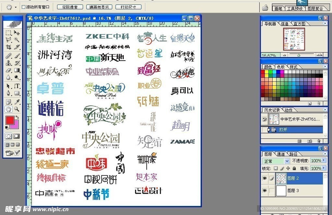This screenshot has height=215, width=332.
Task: Open Swatches panel flyout menu
Action: pos(325,66)
